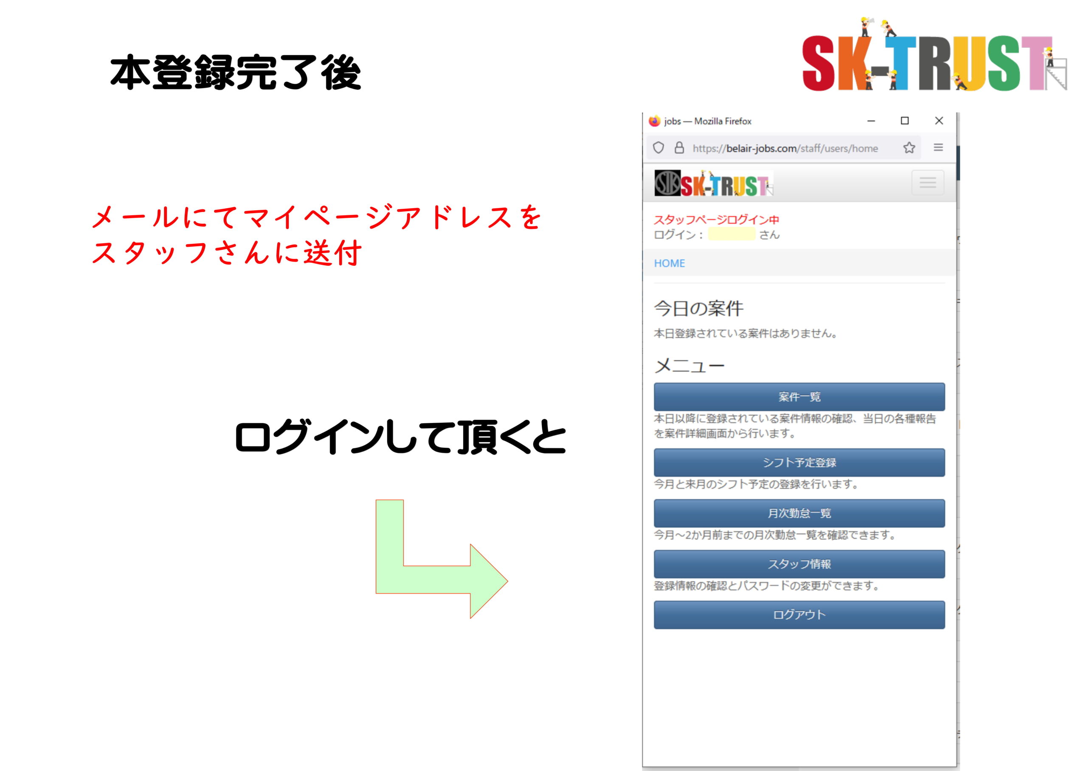The image size is (1087, 771).
Task: Click the SK-TRUST logo in site header
Action: pyautogui.click(x=714, y=184)
